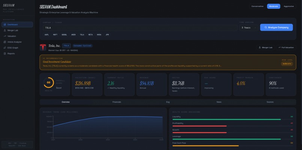Image resolution: width=302 pixels, height=150 pixels.
Task: Open Reports via the sidebar document icon
Action: pos(5,53)
